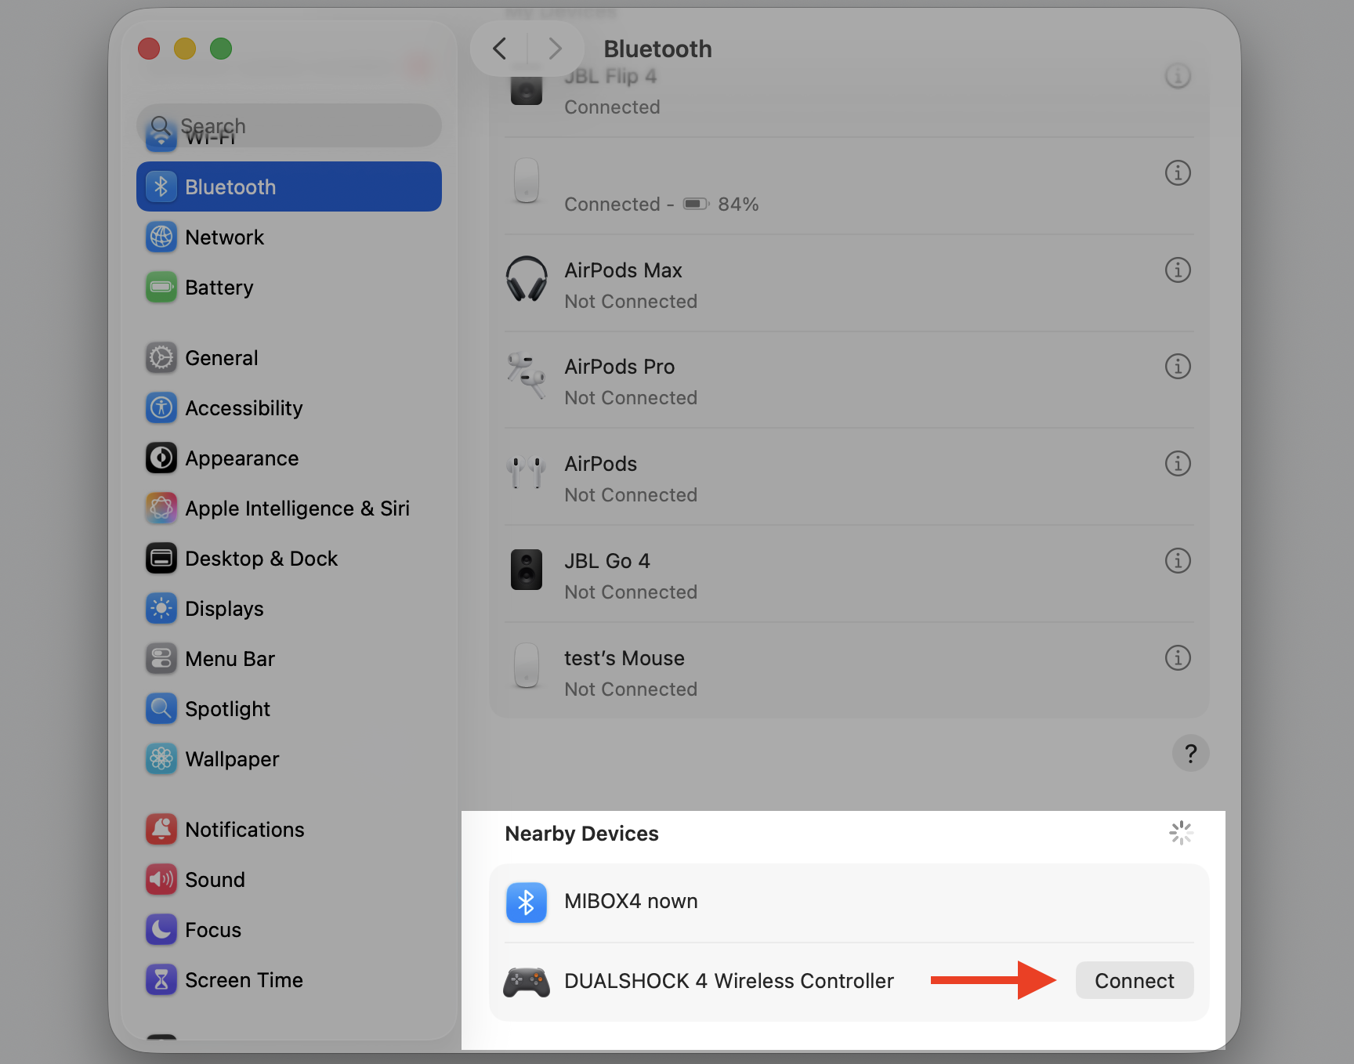
Task: Open Accessibility settings in the sidebar
Action: click(289, 408)
